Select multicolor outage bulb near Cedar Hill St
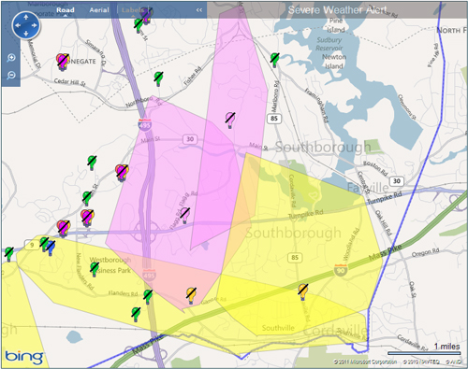Screen dimensions: 468x369 tap(63, 62)
